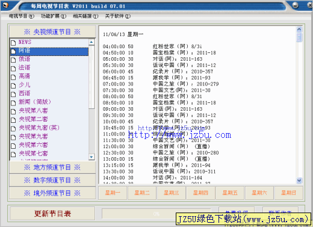This screenshot has width=313, height=227.
Task: Show Tuesday schedule with 星期二 button
Action: [x=142, y=193]
